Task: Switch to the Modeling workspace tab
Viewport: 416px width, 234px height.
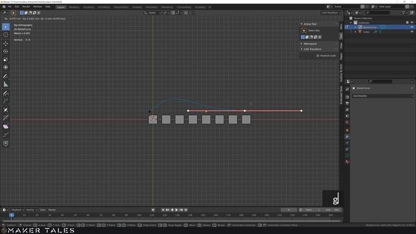Action: [x=74, y=7]
